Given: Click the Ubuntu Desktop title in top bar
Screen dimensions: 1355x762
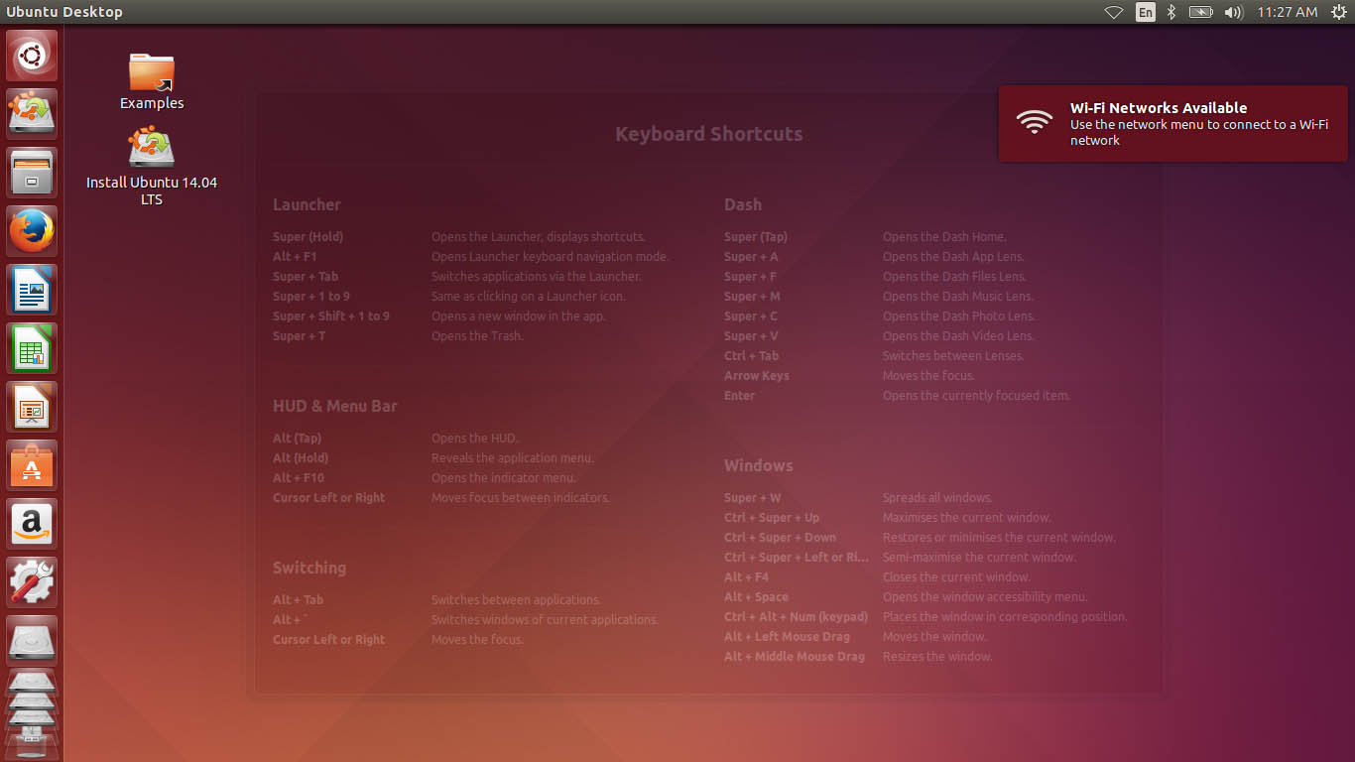Looking at the screenshot, I should tap(64, 12).
